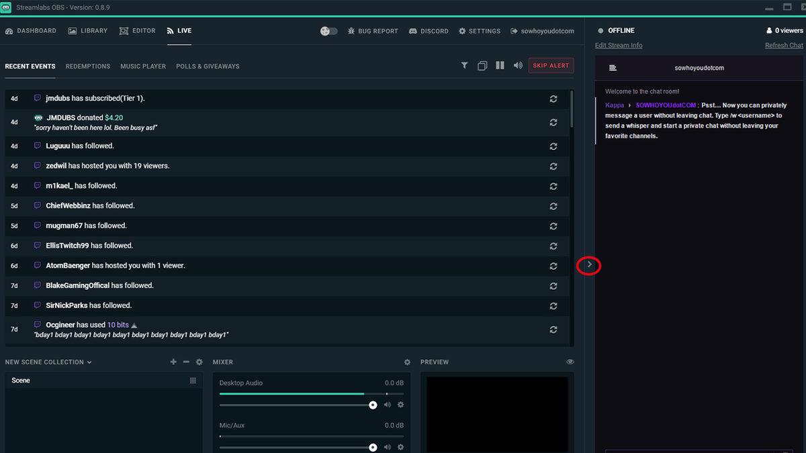The image size is (806, 453).
Task: Click the pop-out recent events icon
Action: pyautogui.click(x=482, y=65)
